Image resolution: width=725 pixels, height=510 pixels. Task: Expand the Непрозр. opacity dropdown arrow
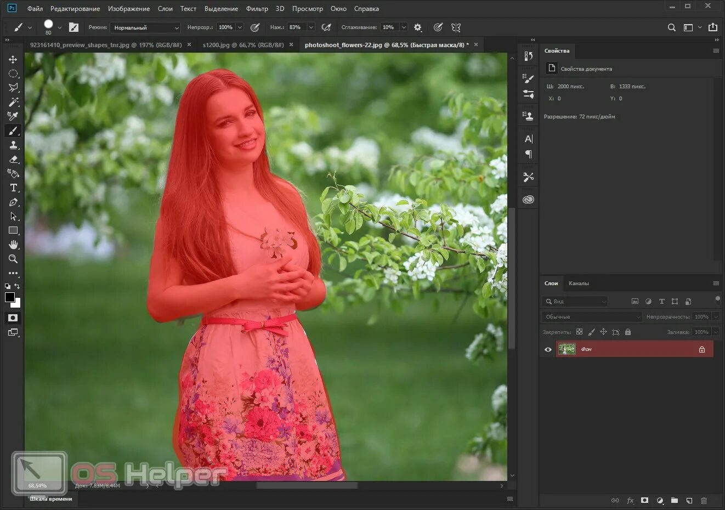(240, 27)
